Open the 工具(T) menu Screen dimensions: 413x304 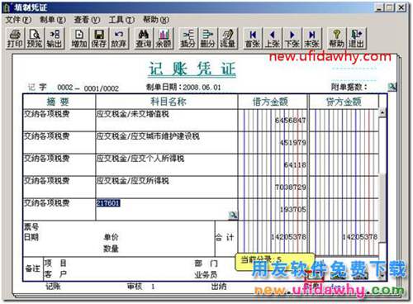[x=121, y=20]
